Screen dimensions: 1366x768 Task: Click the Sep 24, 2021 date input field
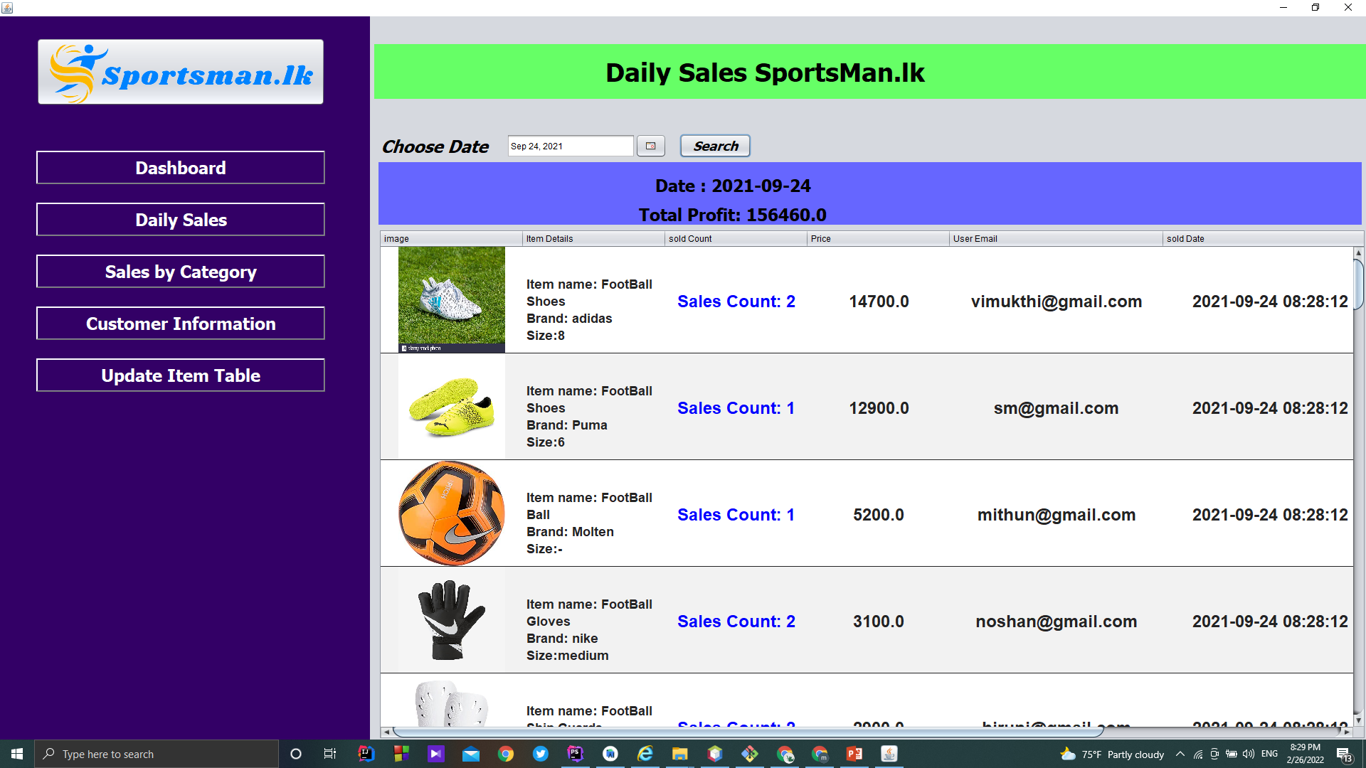click(x=569, y=146)
